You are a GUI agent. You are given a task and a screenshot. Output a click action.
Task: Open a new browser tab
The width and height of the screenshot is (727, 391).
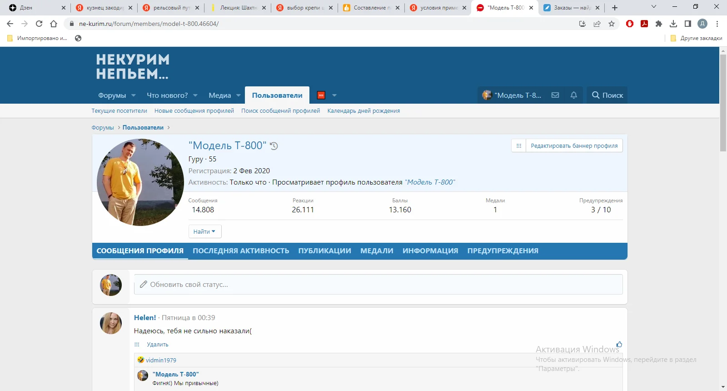pos(615,8)
